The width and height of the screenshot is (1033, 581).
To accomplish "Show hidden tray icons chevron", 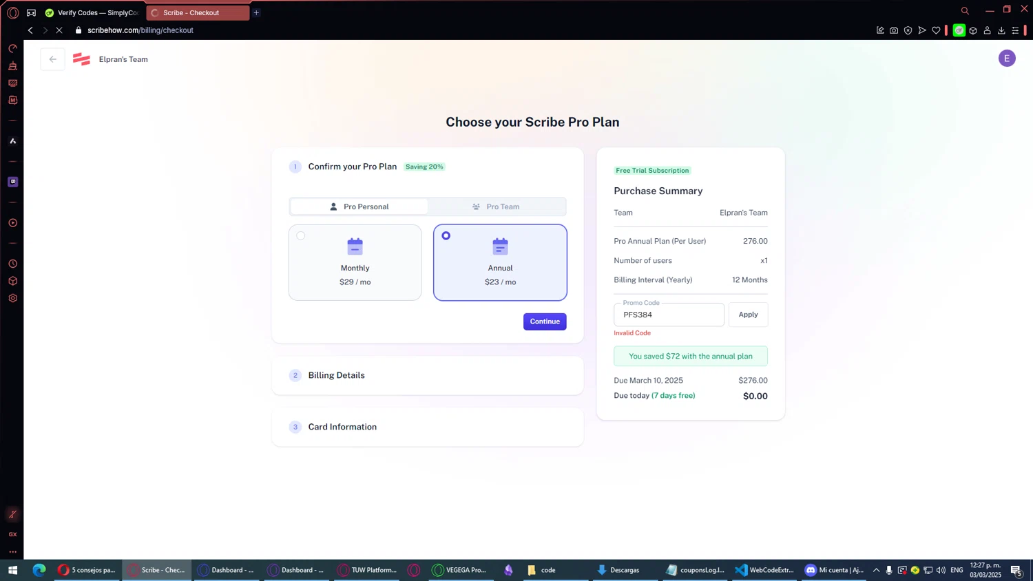I will click(x=876, y=570).
